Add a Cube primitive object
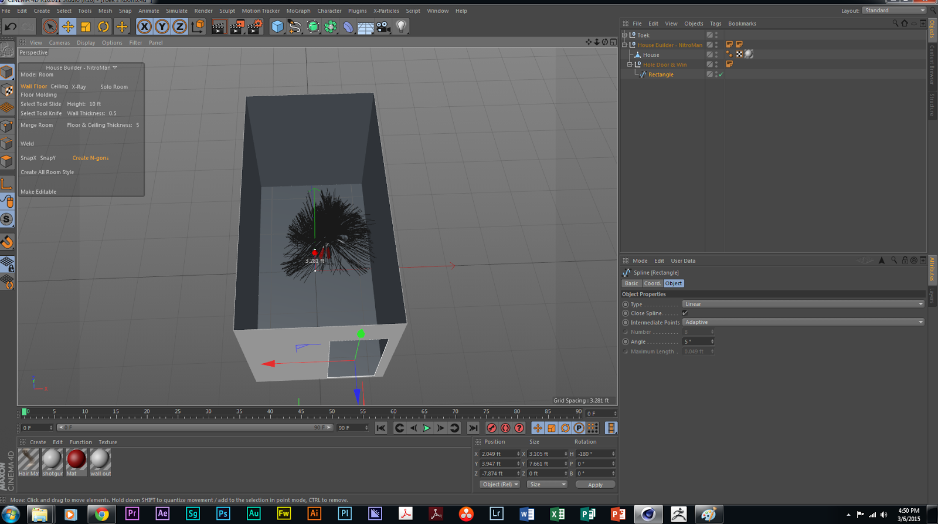Image resolution: width=938 pixels, height=524 pixels. [x=277, y=26]
